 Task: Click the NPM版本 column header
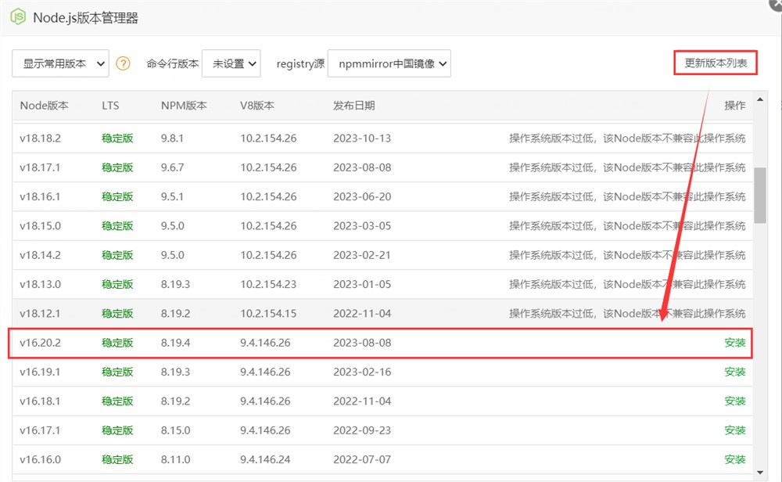tap(184, 106)
